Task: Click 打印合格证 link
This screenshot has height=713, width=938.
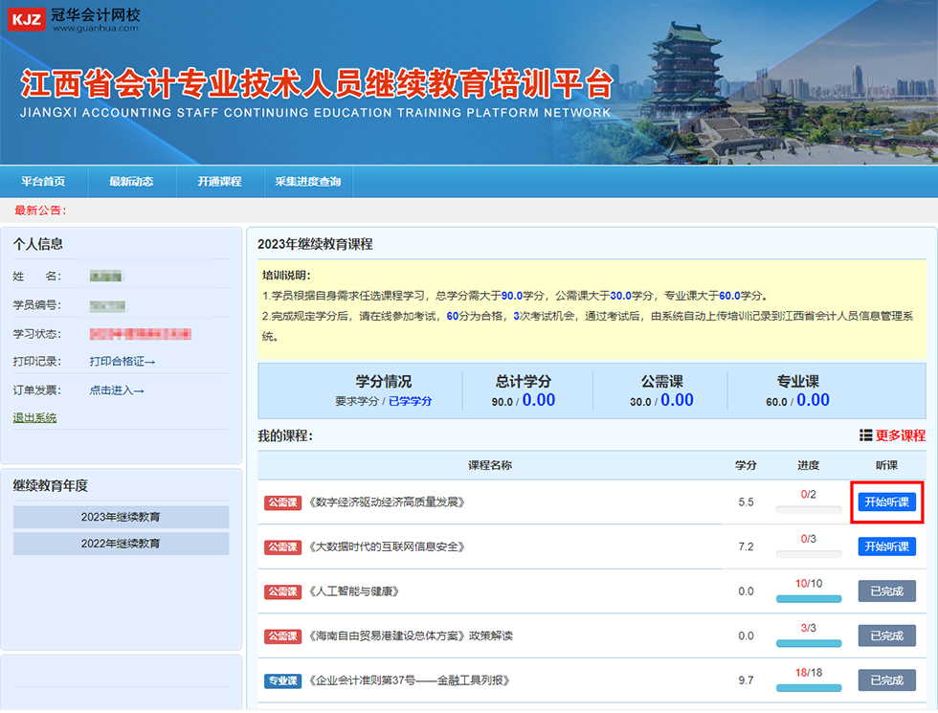Action: point(122,362)
